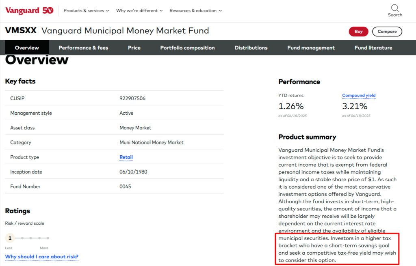Switch to the Fund management tab
This screenshot has width=416, height=266.
(311, 48)
